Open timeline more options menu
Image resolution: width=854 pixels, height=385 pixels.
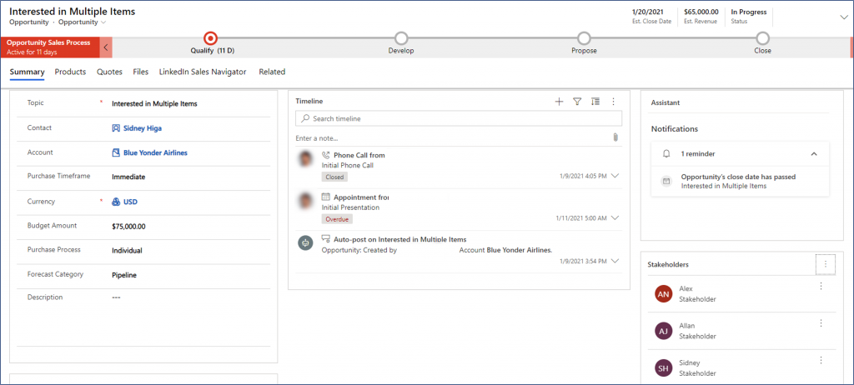pos(613,102)
